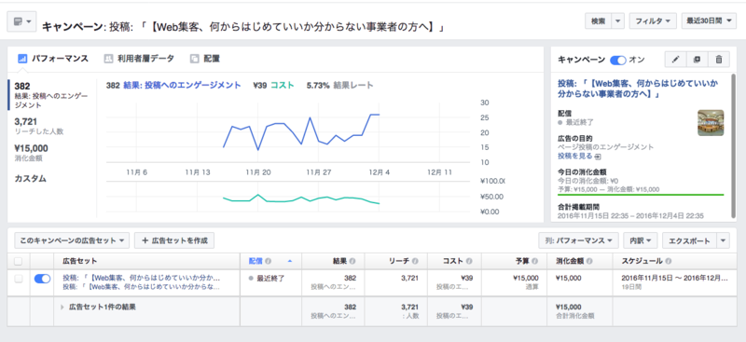This screenshot has width=746, height=342.
Task: Click the 配置 placement icon
Action: [194, 59]
